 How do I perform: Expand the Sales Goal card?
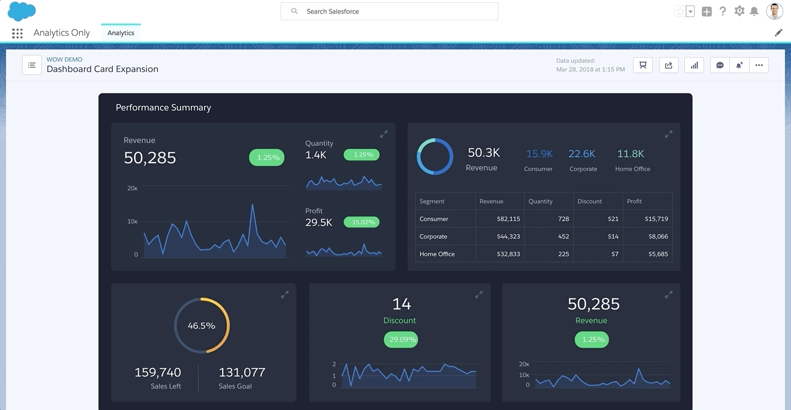point(285,295)
